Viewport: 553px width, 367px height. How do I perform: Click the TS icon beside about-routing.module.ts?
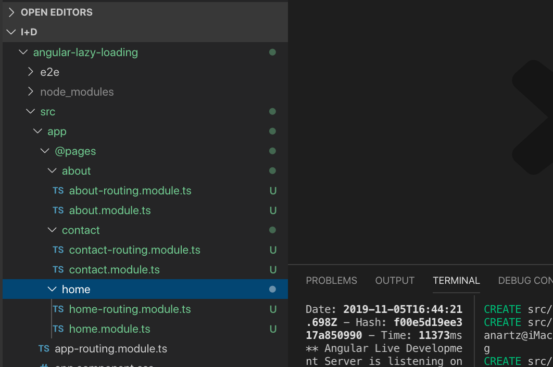point(58,191)
